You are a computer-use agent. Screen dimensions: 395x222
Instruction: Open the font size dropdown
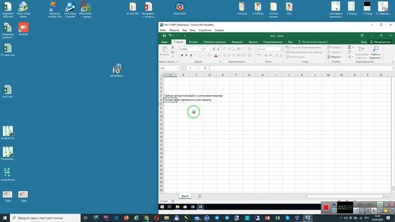pyautogui.click(x=210, y=49)
